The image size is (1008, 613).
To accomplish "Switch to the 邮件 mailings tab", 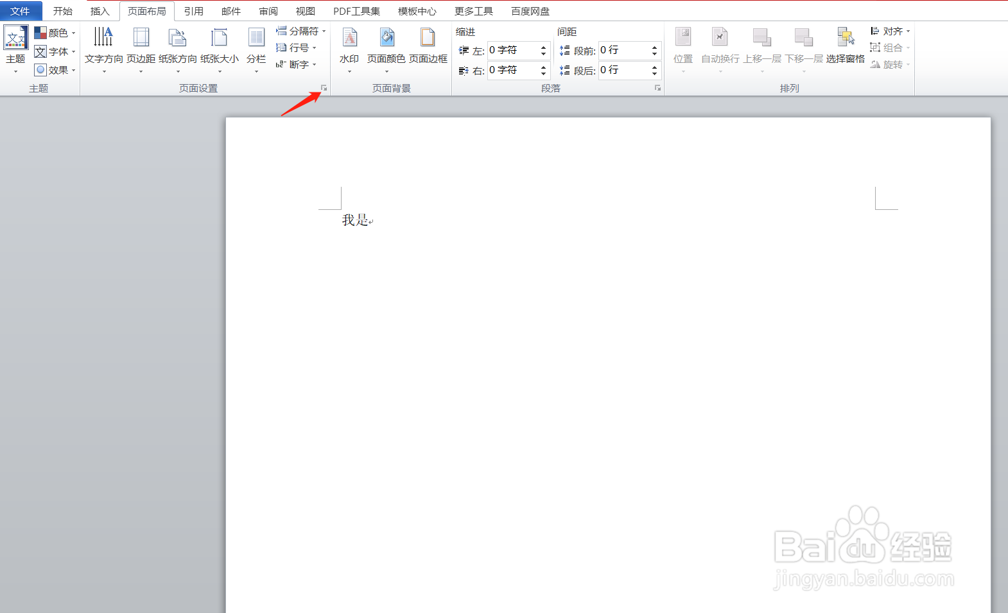I will [231, 11].
